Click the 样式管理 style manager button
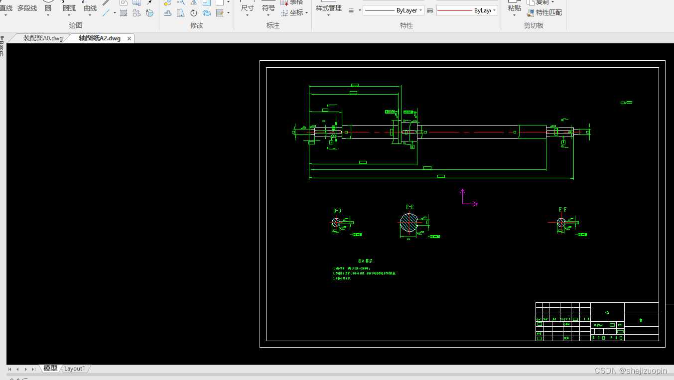This screenshot has height=380, width=674. 329,8
